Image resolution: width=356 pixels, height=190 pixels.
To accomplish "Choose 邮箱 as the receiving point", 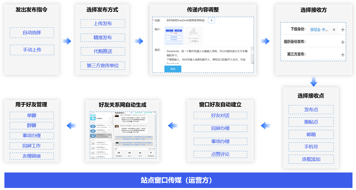I will tap(311, 134).
